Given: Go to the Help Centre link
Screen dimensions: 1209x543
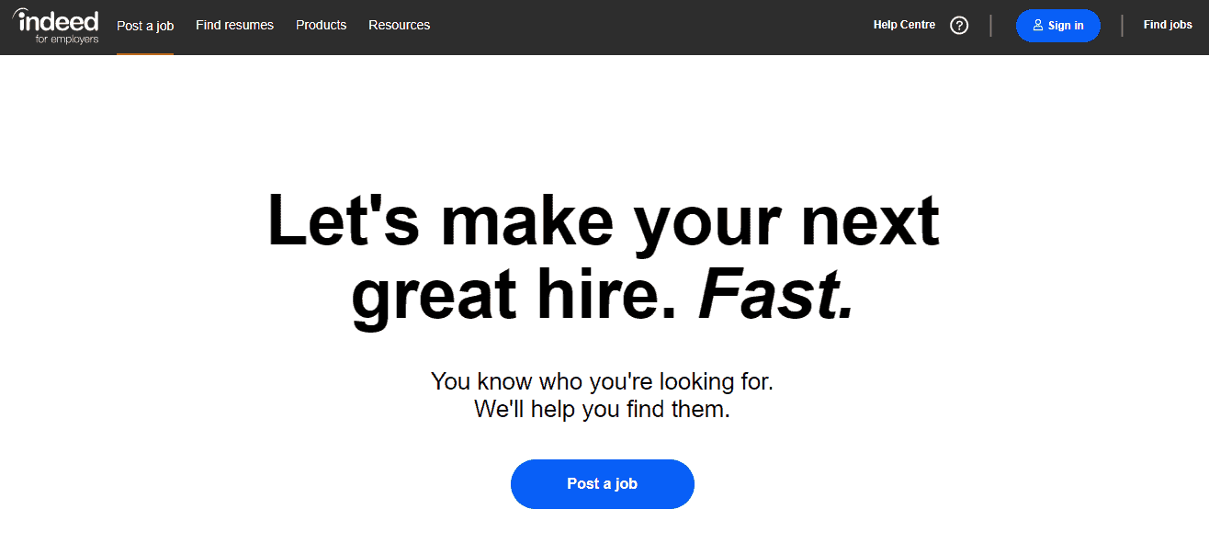Looking at the screenshot, I should pyautogui.click(x=904, y=25).
